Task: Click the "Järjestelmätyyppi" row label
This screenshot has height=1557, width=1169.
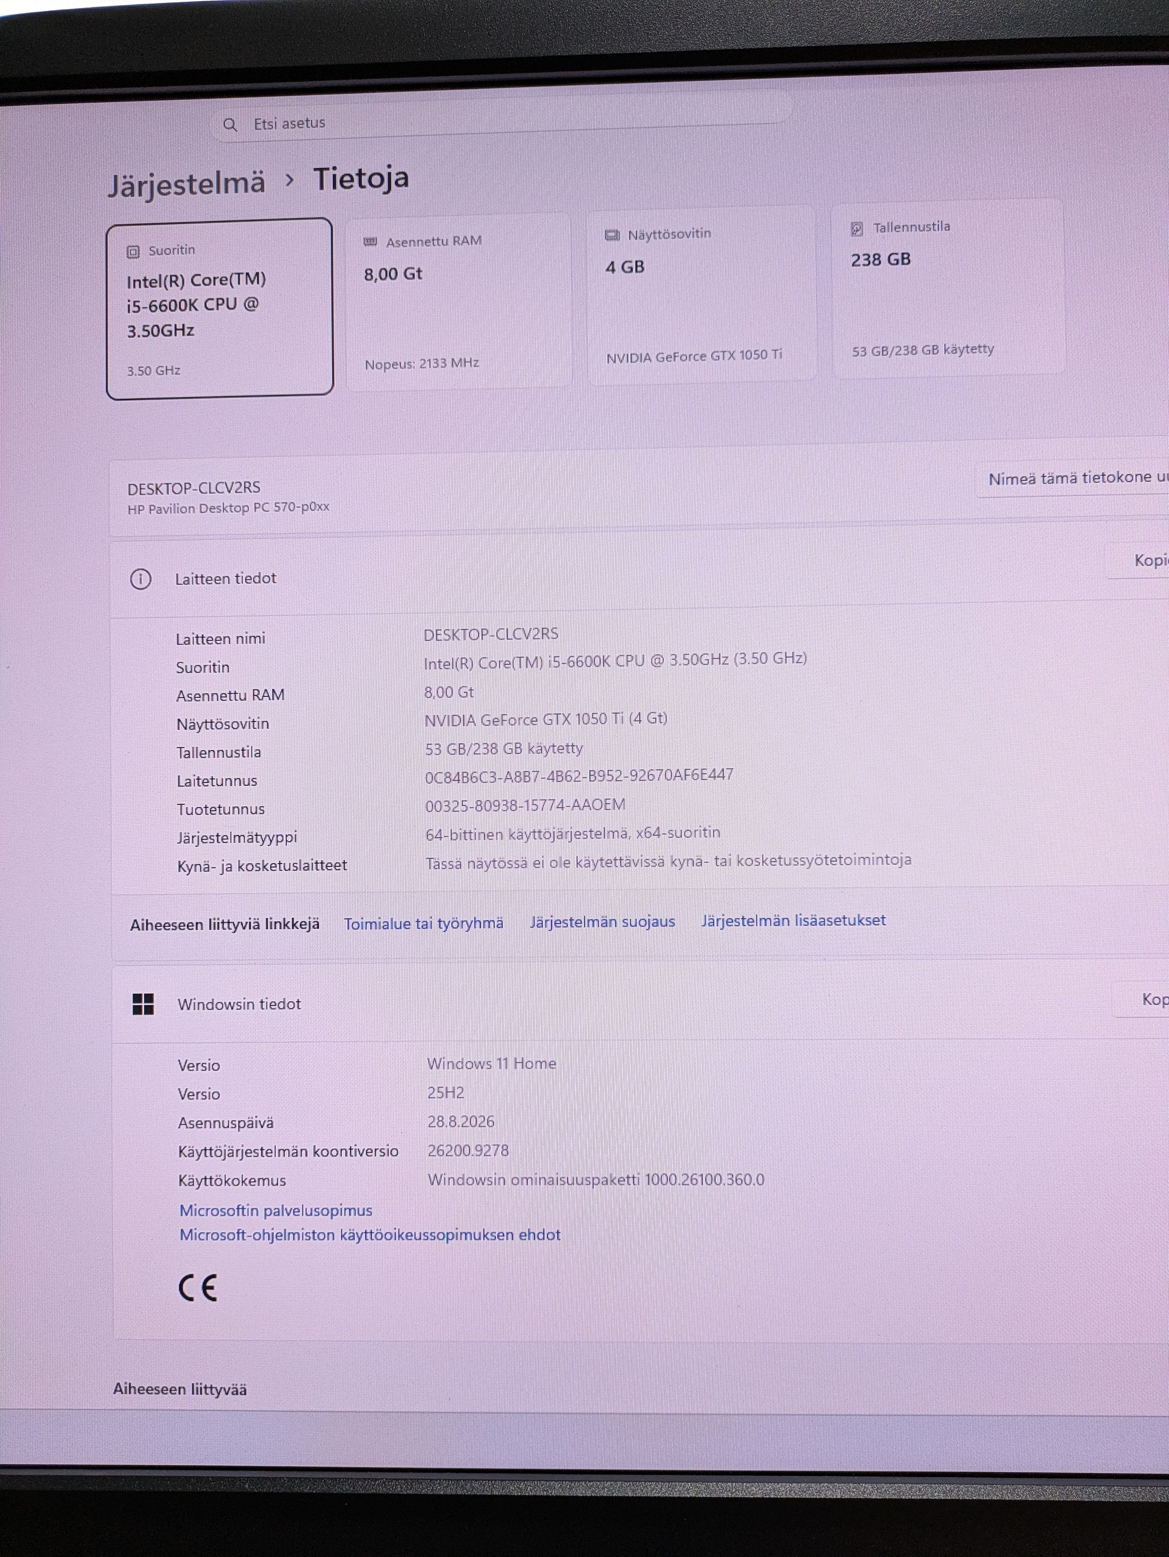Action: point(237,838)
